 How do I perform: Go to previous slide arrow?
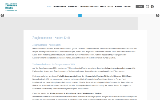coord(2,15)
